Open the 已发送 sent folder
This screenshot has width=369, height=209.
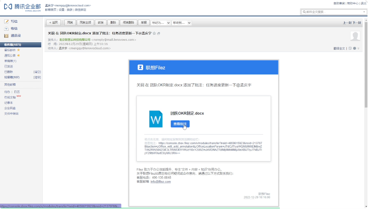8,66
